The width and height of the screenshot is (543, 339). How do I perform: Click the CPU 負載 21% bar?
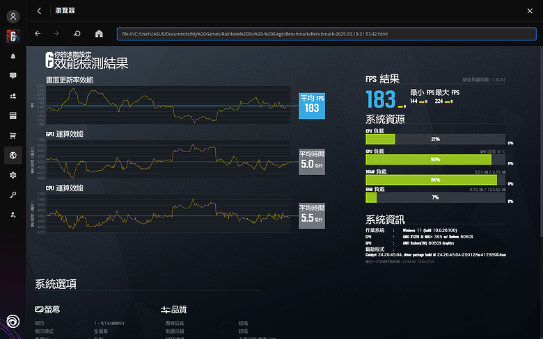[x=435, y=139]
